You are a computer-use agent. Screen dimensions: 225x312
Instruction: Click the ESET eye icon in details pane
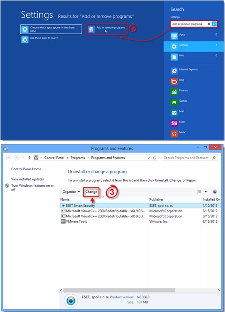pyautogui.click(x=71, y=300)
